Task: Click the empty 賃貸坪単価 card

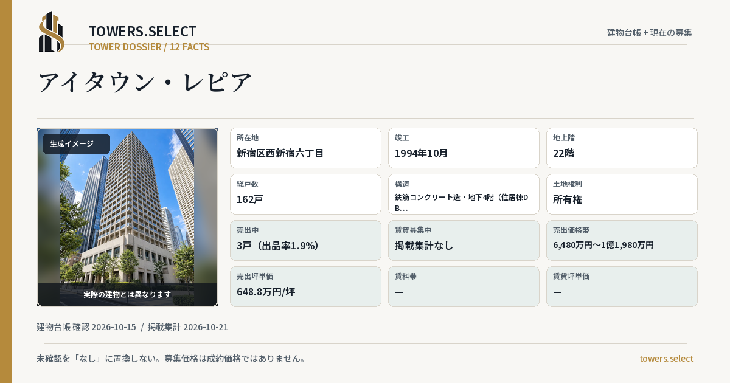Action: click(x=622, y=286)
